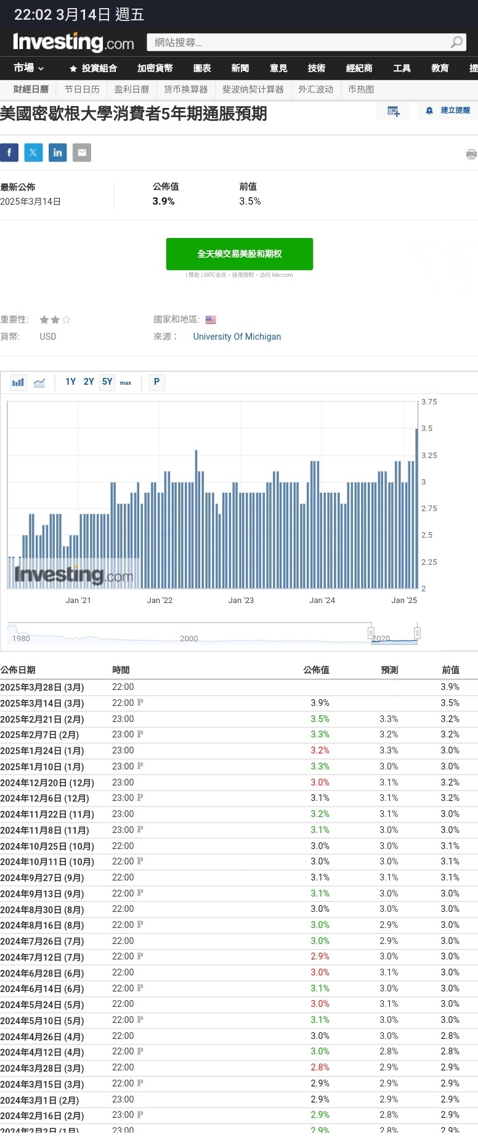478x1145 pixels.
Task: Share the page on LinkedIn
Action: click(57, 152)
